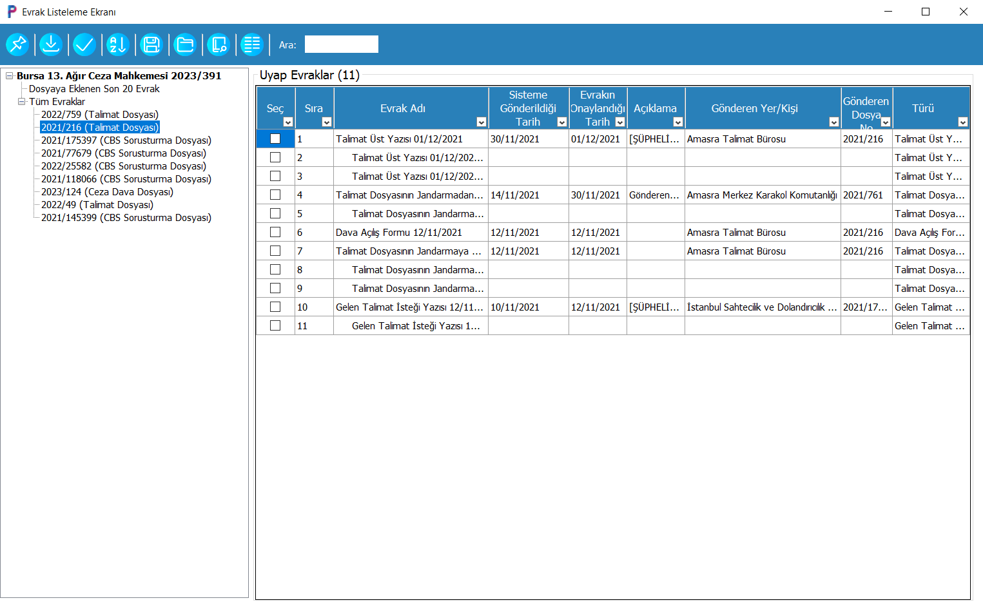The width and height of the screenshot is (983, 607).
Task: Click the floppy disk save icon
Action: click(151, 44)
